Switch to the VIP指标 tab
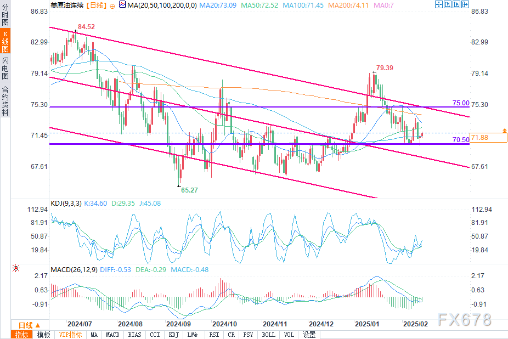The image size is (508, 339). click(70, 335)
